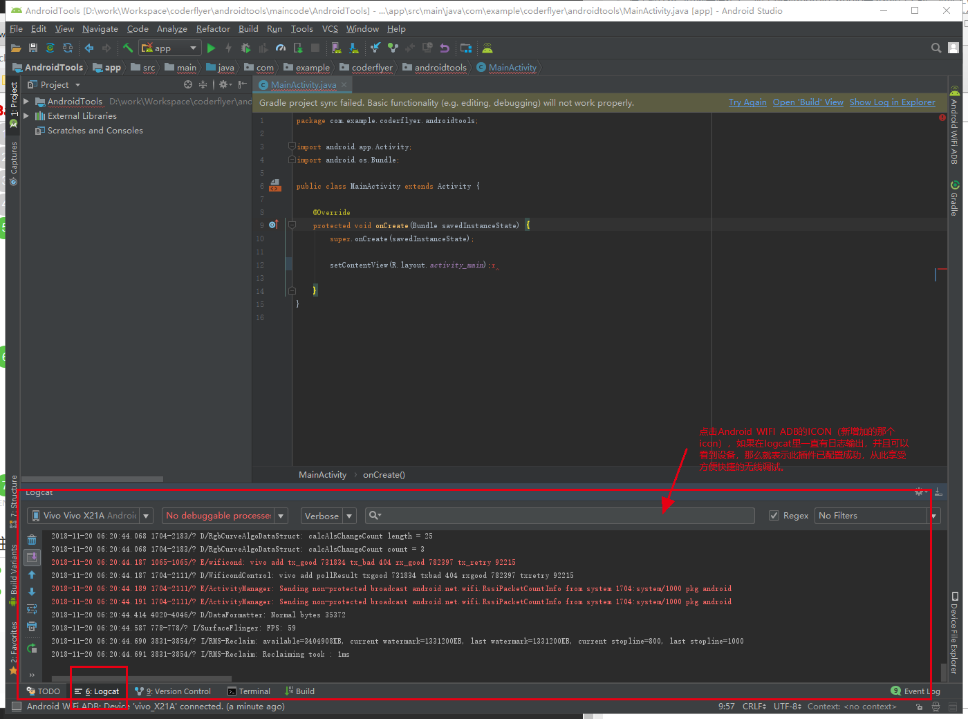
Task: Toggle the Regex checkbox in Logcat
Action: pyautogui.click(x=774, y=516)
